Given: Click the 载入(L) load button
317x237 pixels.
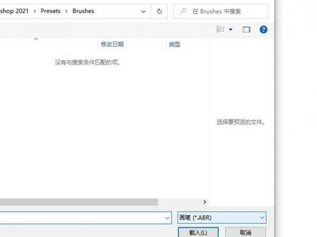Looking at the screenshot, I should click(x=198, y=232).
